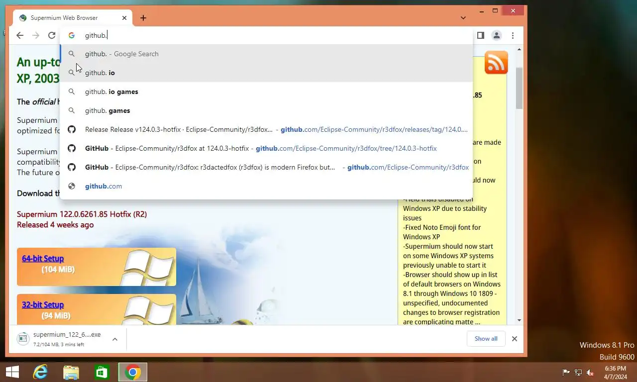The width and height of the screenshot is (637, 382).
Task: Click the Supermium taskbar icon
Action: (132, 372)
